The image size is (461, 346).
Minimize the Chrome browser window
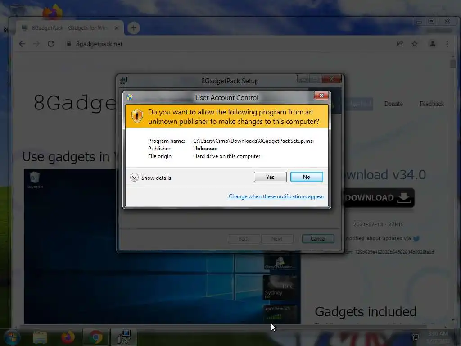coord(419,21)
